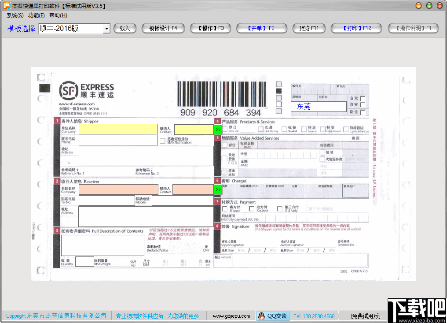Click the receiver 移动电话 Mobile field
The image size is (447, 323).
click(183, 200)
